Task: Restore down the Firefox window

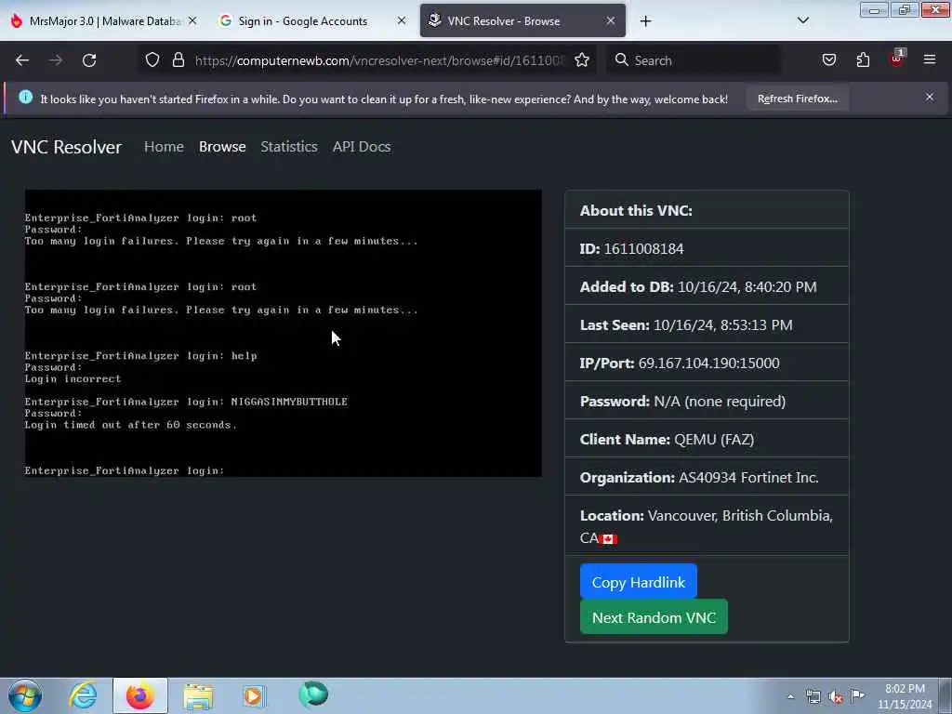Action: pyautogui.click(x=904, y=9)
